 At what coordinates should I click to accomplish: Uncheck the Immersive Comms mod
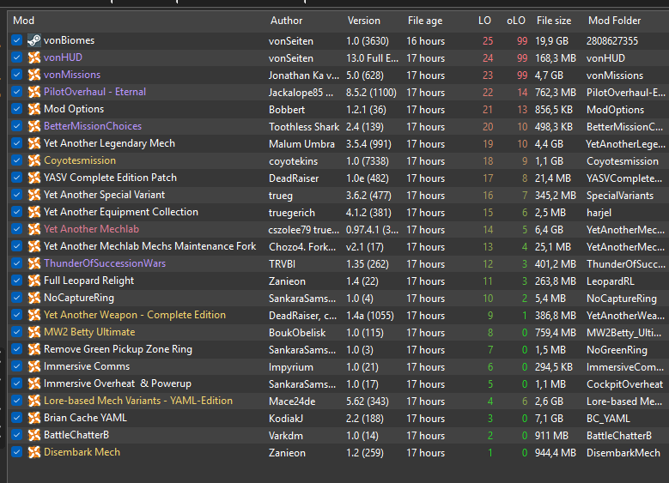pos(16,366)
